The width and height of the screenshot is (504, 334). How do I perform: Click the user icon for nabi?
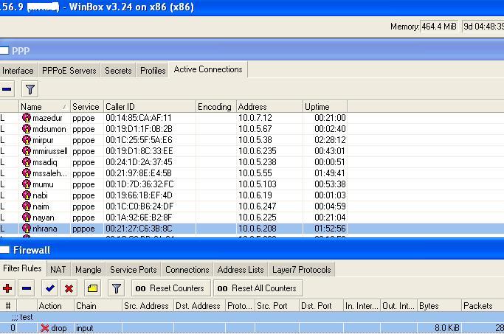pos(27,195)
